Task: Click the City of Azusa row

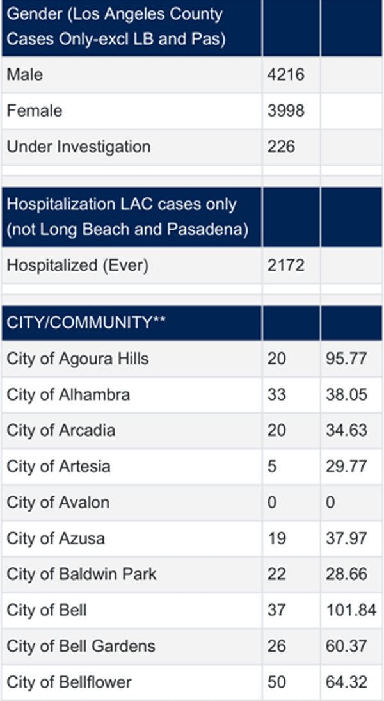Action: click(192, 538)
